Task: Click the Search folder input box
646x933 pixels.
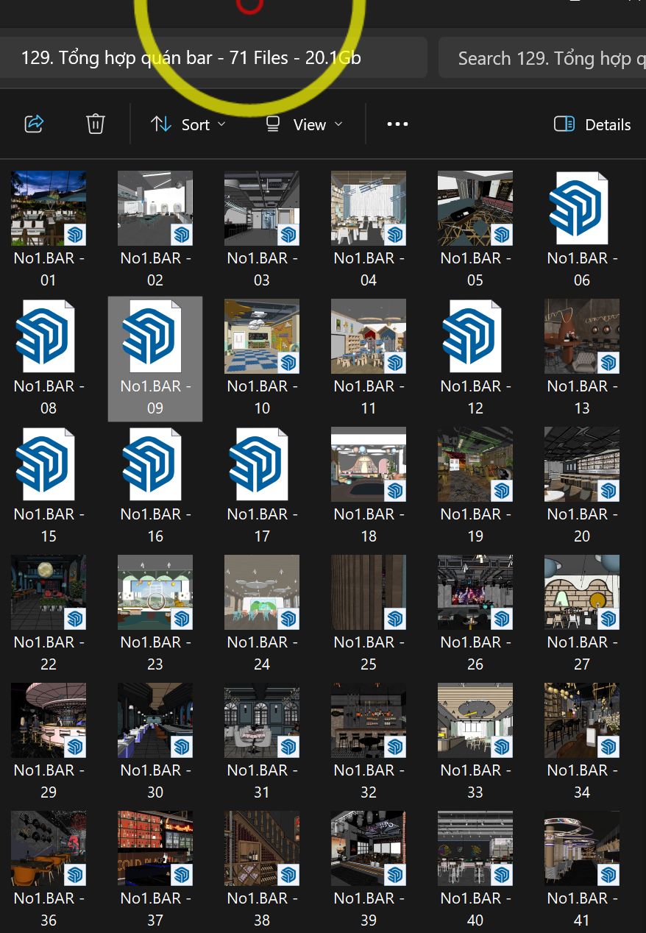Action: [x=543, y=58]
